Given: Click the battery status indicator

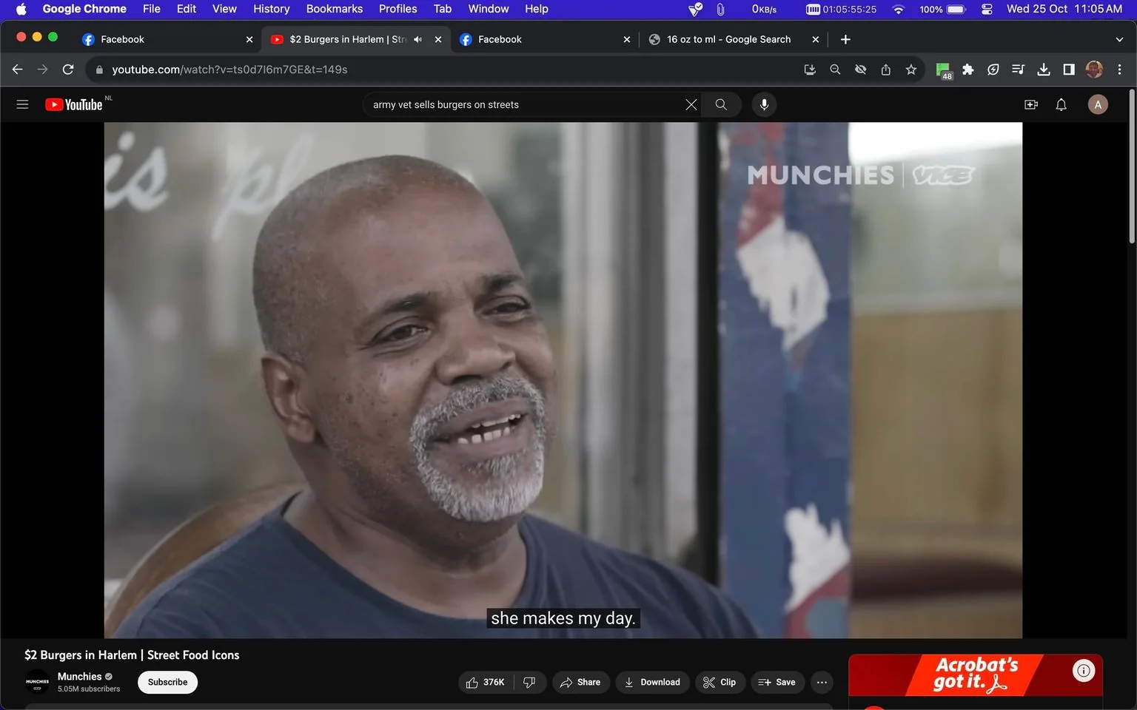Looking at the screenshot, I should 942,9.
